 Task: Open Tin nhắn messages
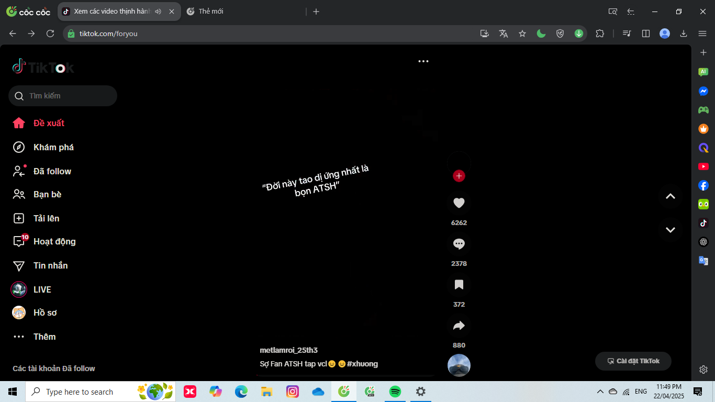click(50, 265)
